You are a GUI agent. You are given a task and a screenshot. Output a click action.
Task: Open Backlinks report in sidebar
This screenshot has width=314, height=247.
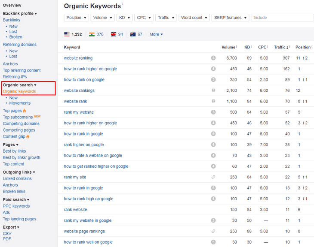[x=12, y=20]
